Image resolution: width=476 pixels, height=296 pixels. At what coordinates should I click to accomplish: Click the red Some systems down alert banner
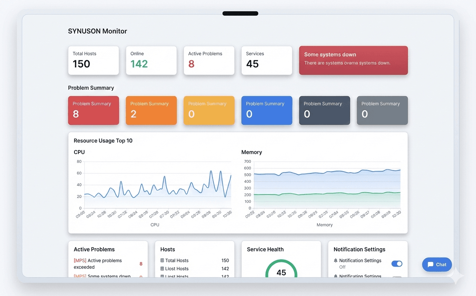click(x=353, y=60)
